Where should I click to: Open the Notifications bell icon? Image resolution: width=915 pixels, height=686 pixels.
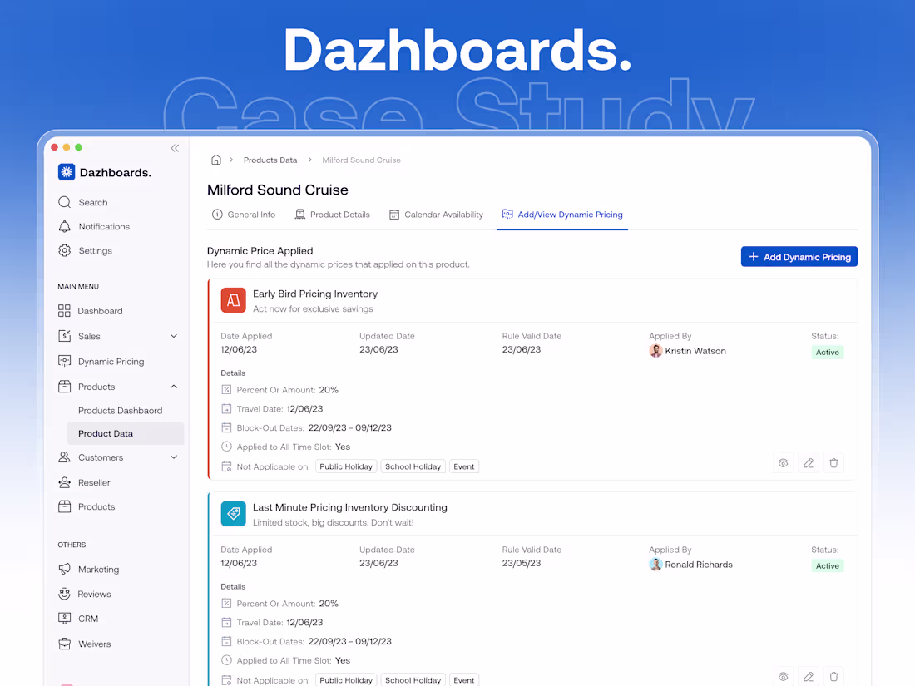pyautogui.click(x=64, y=226)
